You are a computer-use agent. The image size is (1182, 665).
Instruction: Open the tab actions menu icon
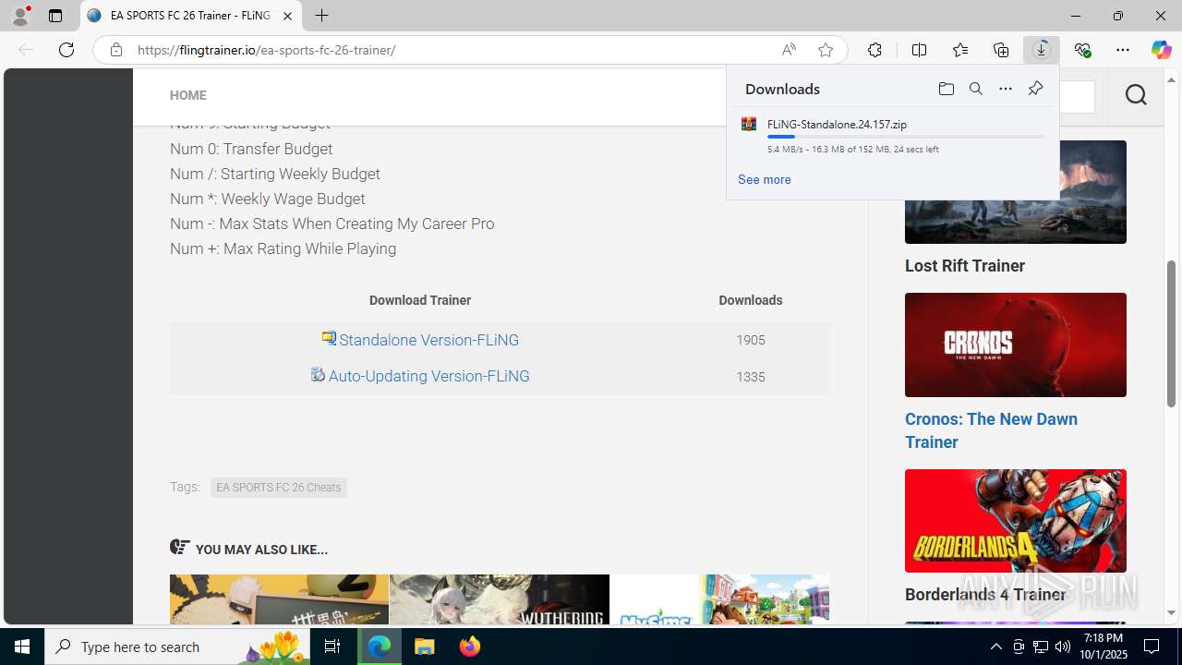pyautogui.click(x=55, y=16)
